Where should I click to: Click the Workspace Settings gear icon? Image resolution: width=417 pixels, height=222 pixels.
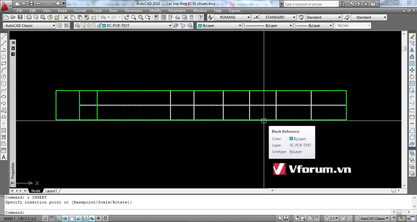pos(60,26)
